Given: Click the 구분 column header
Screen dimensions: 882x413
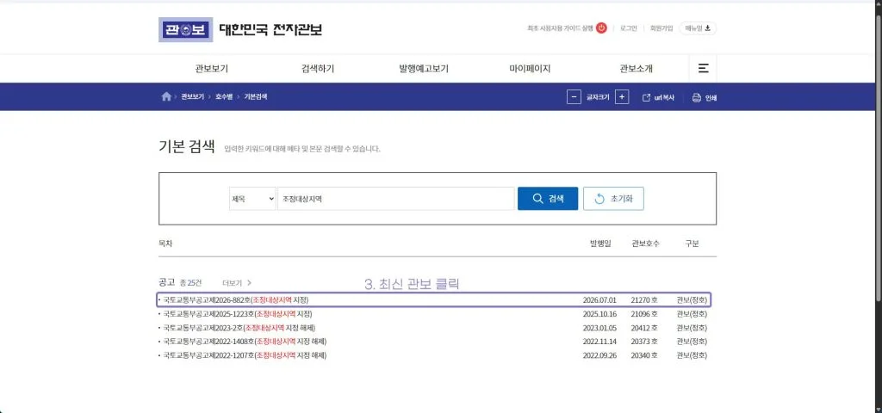Looking at the screenshot, I should 692,243.
